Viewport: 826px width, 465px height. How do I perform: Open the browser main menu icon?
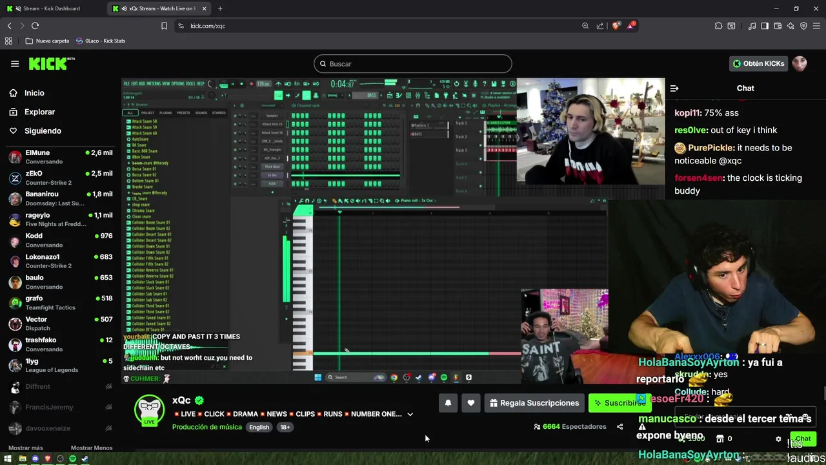[x=816, y=26]
